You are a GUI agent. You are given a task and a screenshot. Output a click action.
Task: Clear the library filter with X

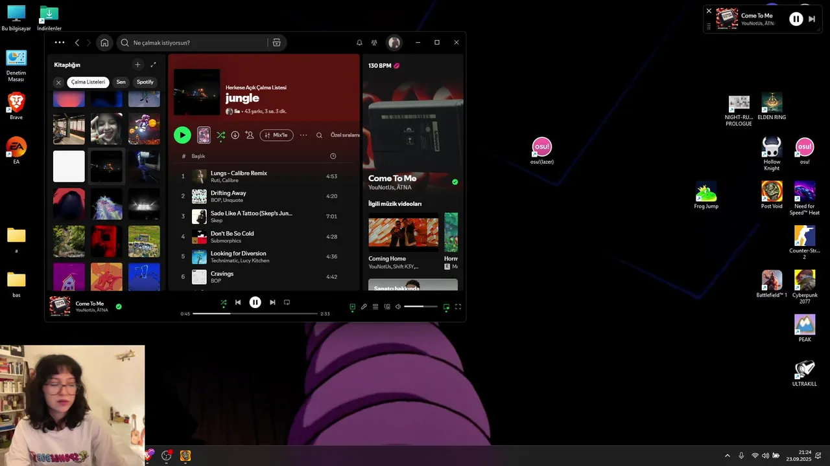coord(58,82)
